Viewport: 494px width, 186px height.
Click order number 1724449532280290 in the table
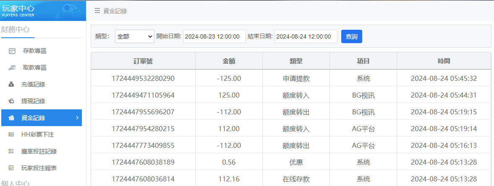(x=143, y=78)
